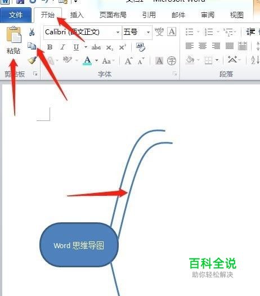
Task: Click the Bullets list icon
Action: coord(190,32)
